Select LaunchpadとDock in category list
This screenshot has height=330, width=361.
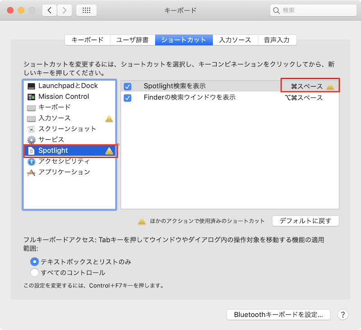69,86
